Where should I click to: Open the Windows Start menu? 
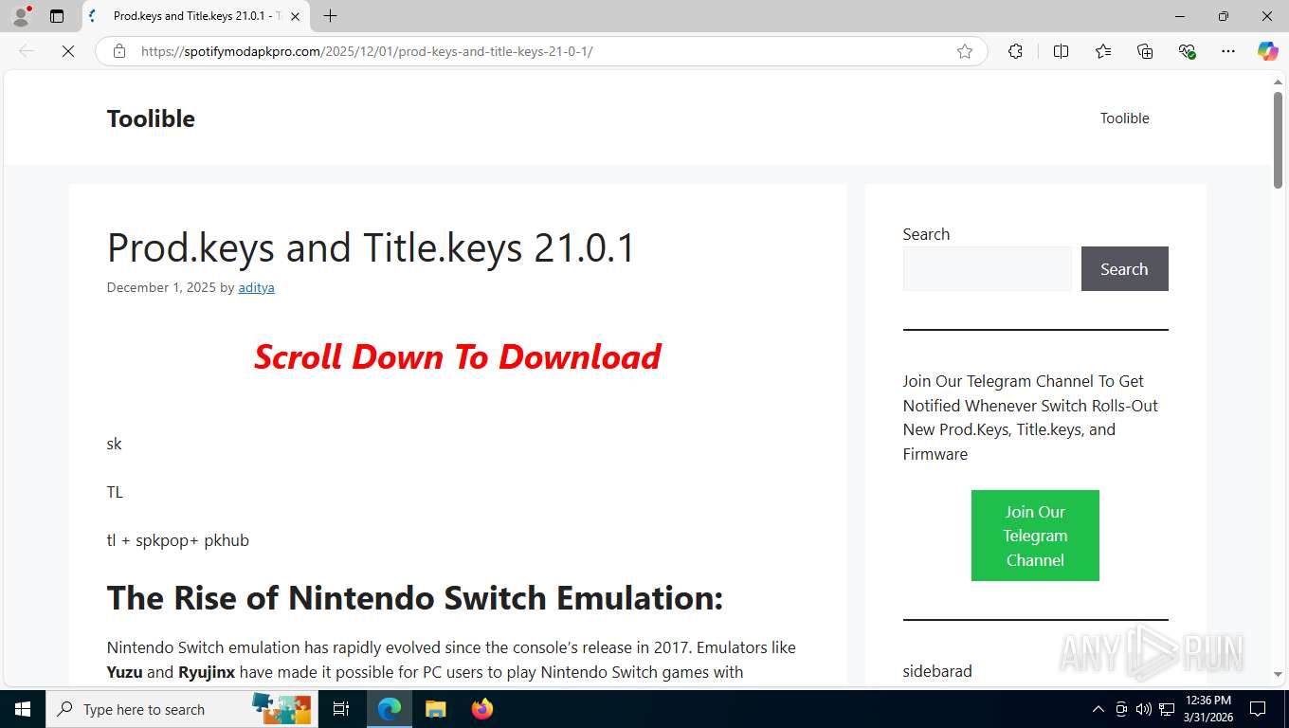[x=23, y=709]
